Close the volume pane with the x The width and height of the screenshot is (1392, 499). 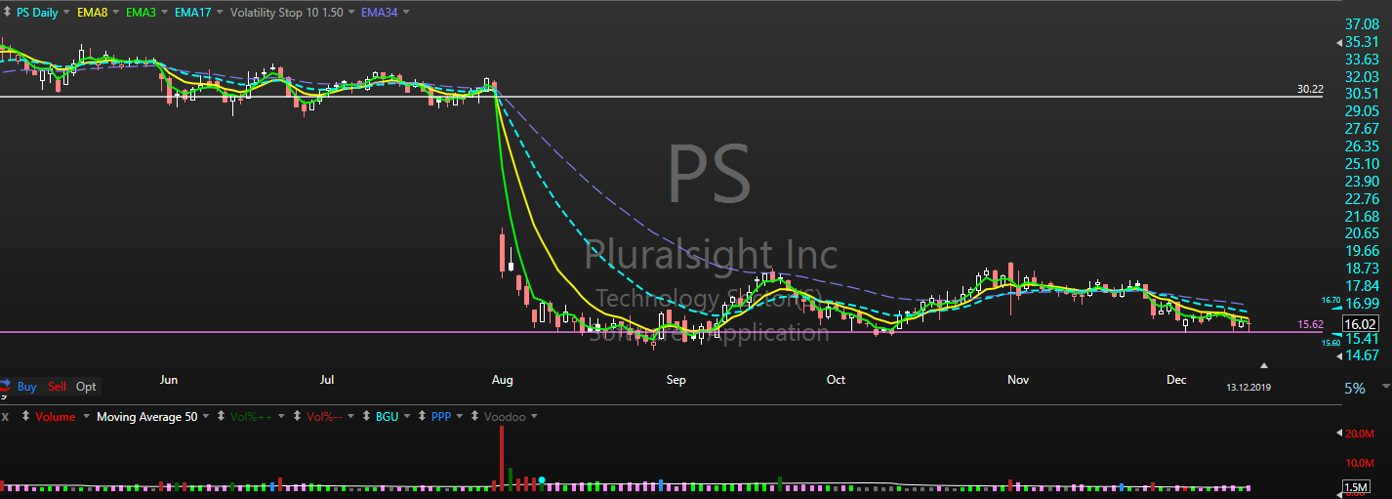(x=6, y=417)
